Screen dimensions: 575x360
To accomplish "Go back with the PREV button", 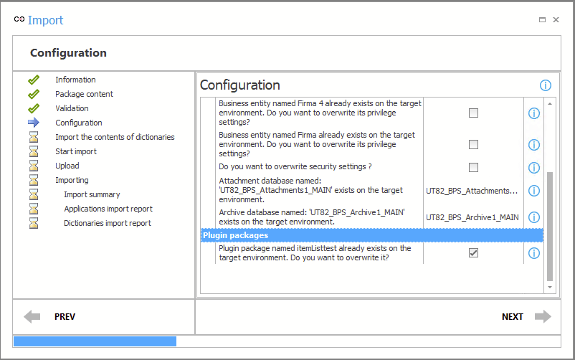I will (50, 316).
